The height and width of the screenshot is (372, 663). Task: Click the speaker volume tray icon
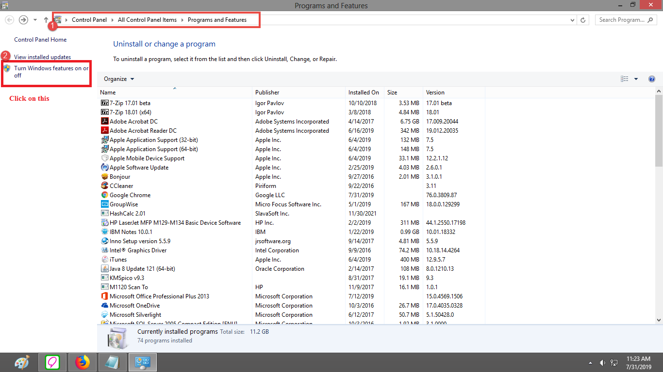point(602,362)
